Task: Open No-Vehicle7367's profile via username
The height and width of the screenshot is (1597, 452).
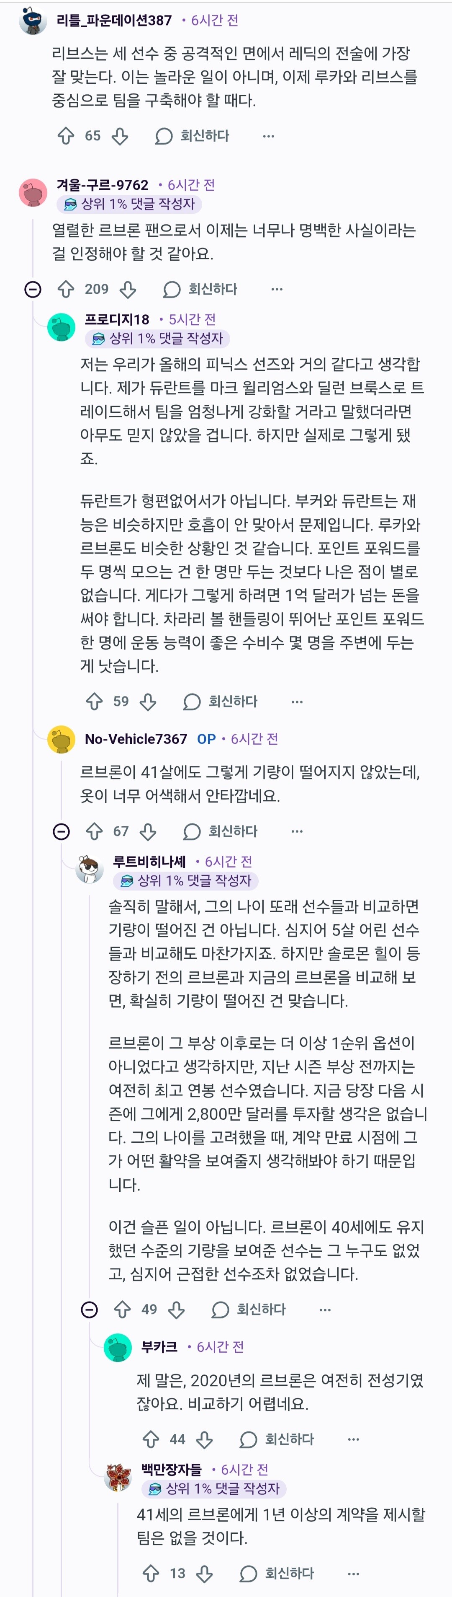Action: [x=136, y=738]
